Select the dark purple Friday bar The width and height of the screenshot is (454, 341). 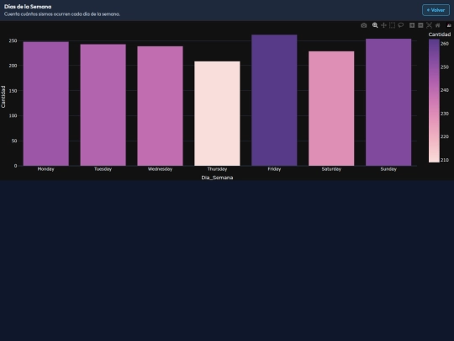274,100
